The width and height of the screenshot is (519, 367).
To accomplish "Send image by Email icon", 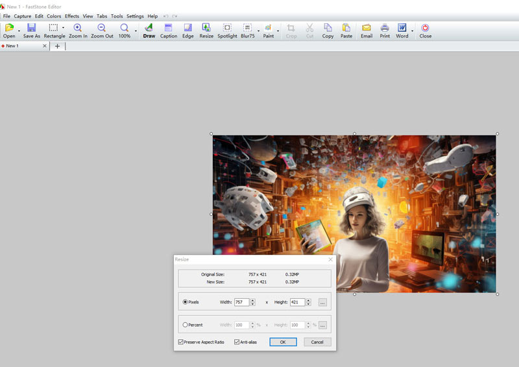I will 367,30.
